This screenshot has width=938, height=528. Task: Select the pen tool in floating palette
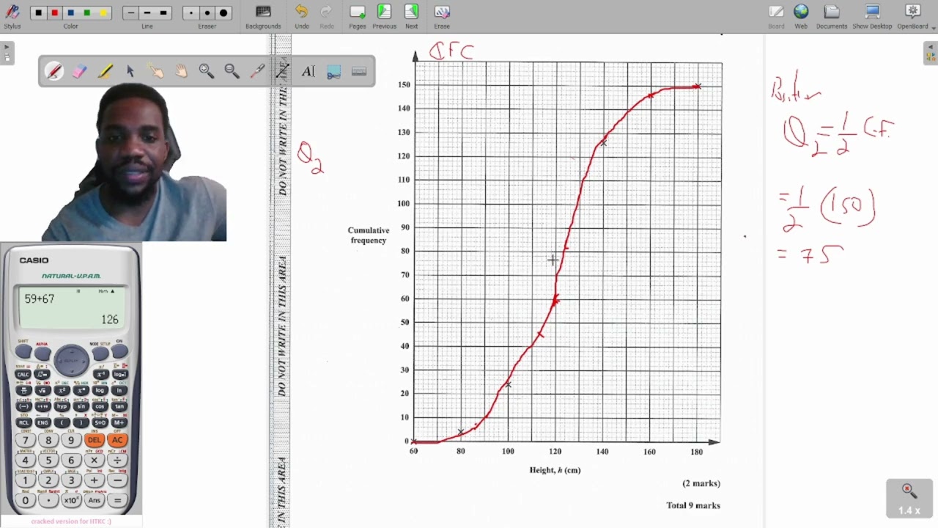(53, 71)
